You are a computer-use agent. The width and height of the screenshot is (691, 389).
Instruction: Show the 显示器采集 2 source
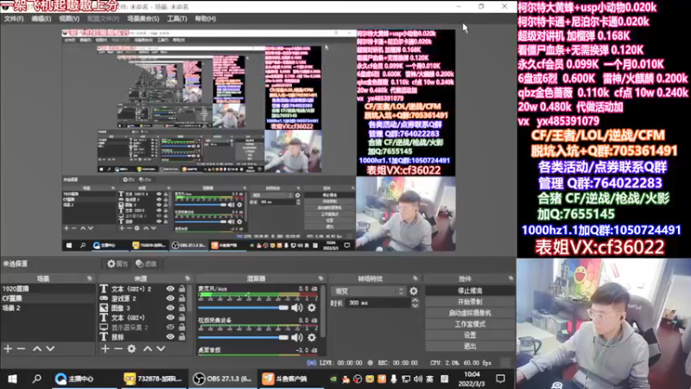(x=170, y=328)
